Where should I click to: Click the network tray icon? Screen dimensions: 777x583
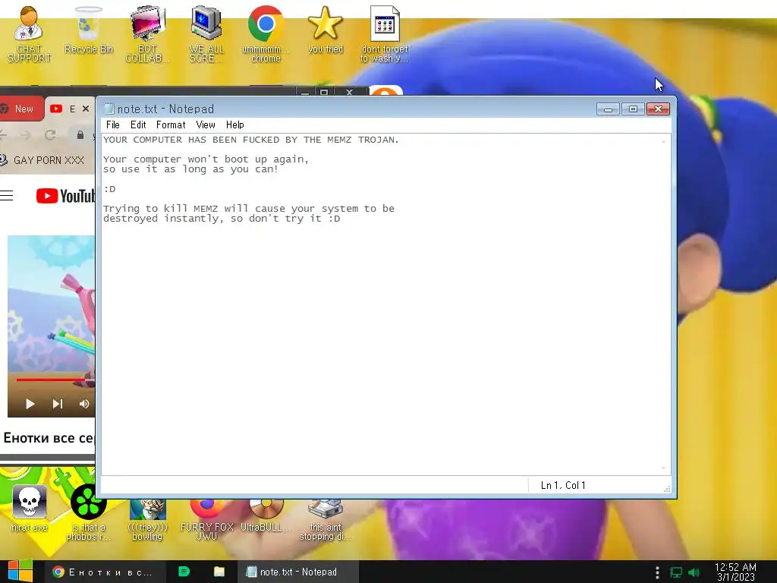tap(676, 572)
